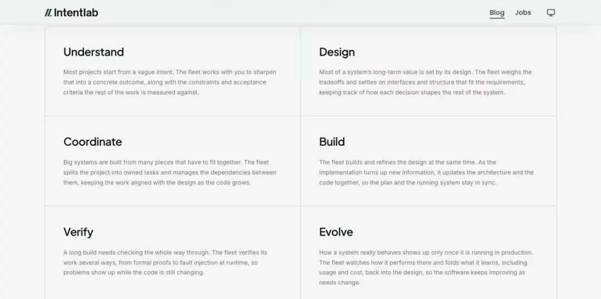
Task: Click the Coordinate paragraph about big systems
Action: (170, 172)
